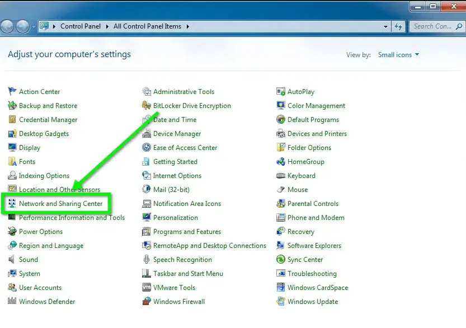Open the Administrative Tools icon
The image size is (466, 328).
(x=147, y=91)
